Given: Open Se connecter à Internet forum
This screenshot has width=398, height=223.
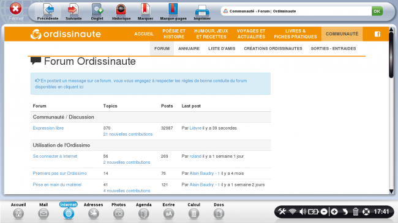Looking at the screenshot, I should pyautogui.click(x=55, y=156).
